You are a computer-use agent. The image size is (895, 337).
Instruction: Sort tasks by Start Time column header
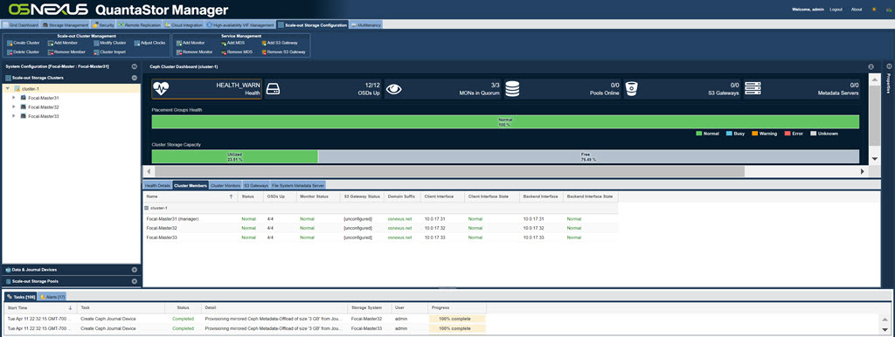coord(39,307)
